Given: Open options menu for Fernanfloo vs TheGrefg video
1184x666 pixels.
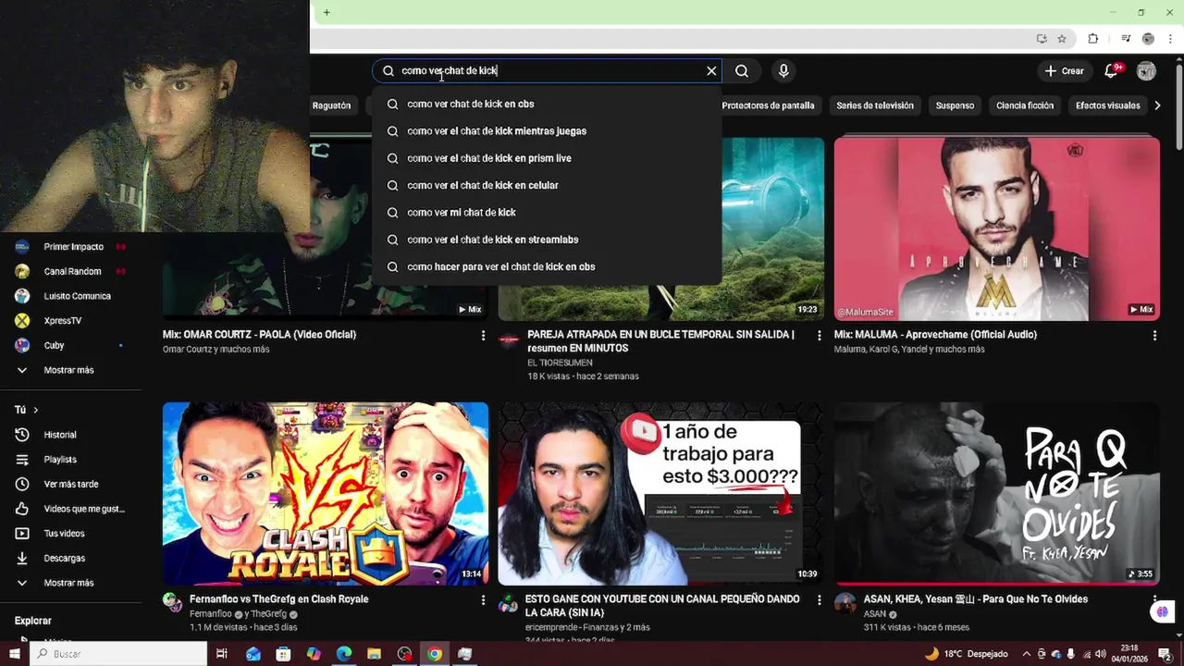Looking at the screenshot, I should click(483, 600).
